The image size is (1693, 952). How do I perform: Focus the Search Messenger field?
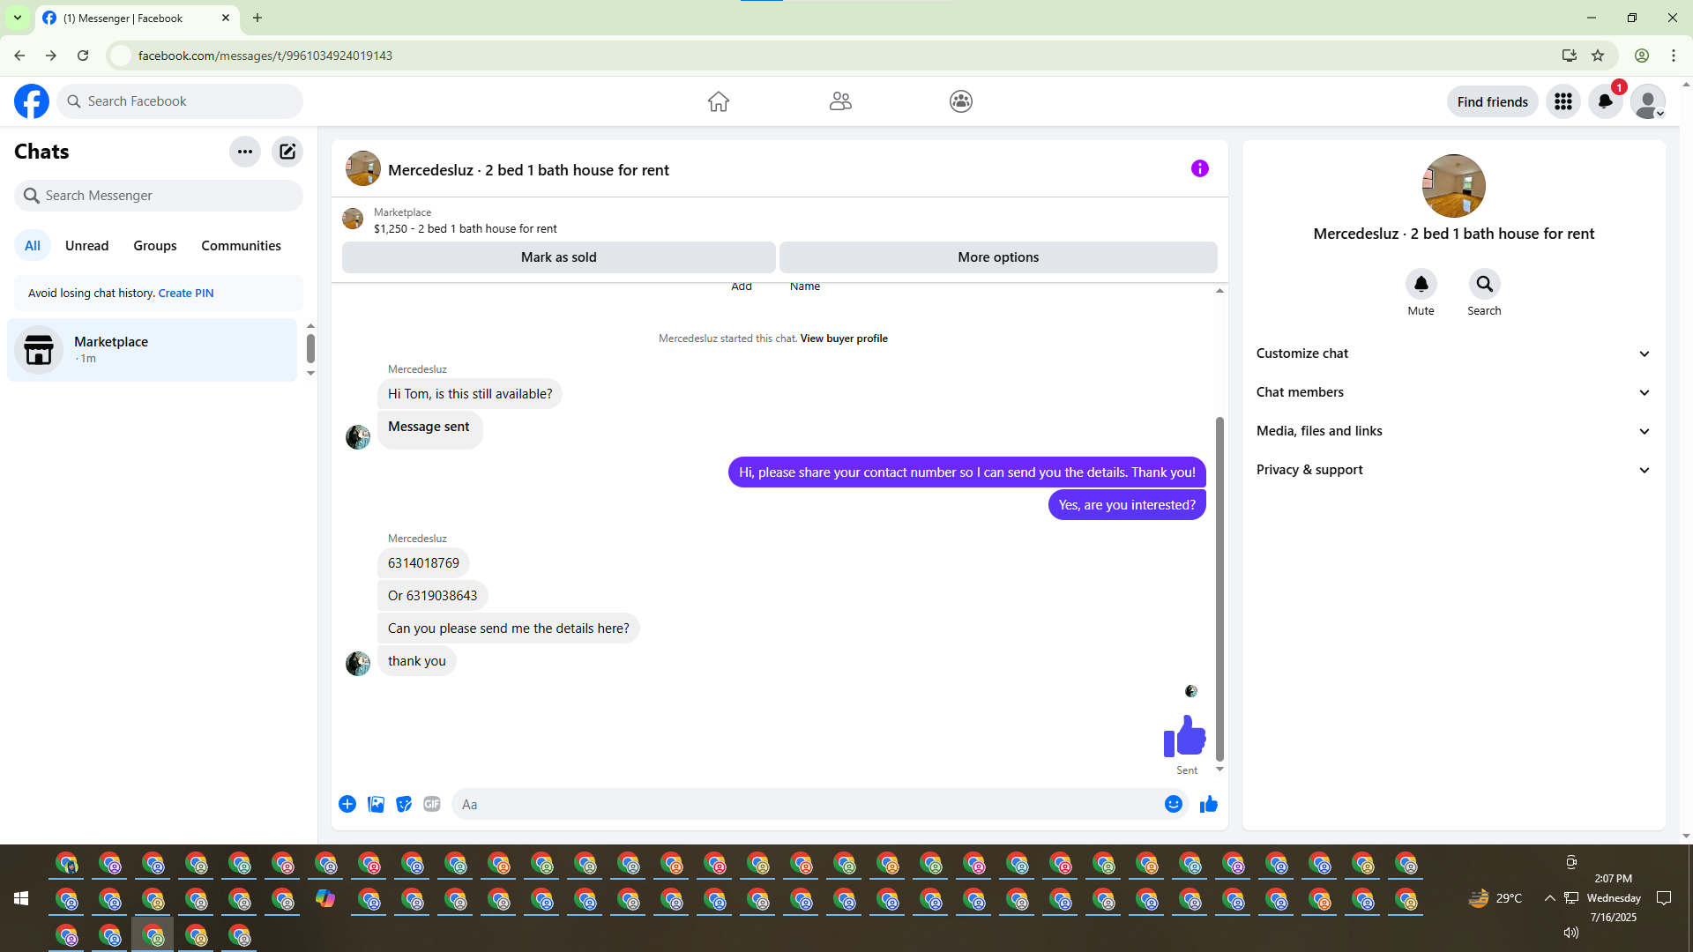click(159, 196)
